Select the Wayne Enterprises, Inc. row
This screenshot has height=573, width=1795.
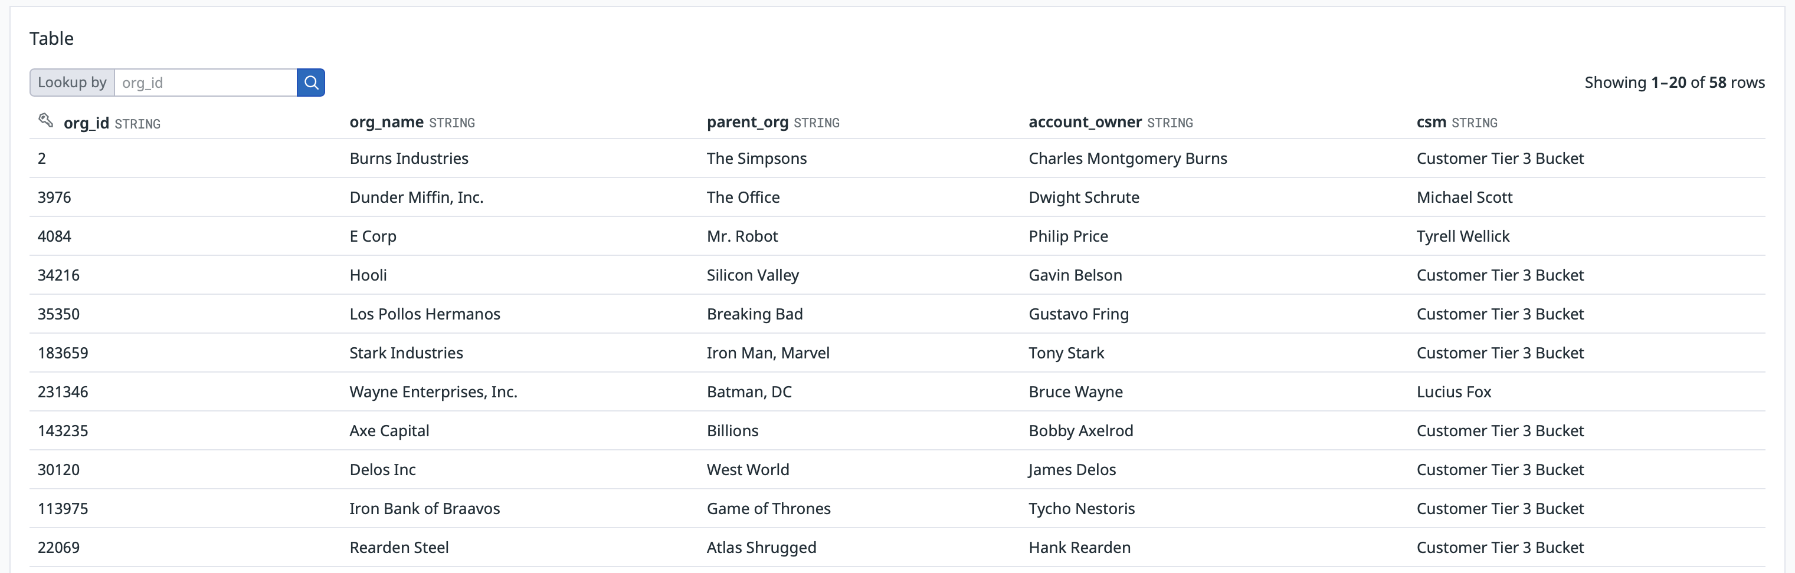click(433, 391)
